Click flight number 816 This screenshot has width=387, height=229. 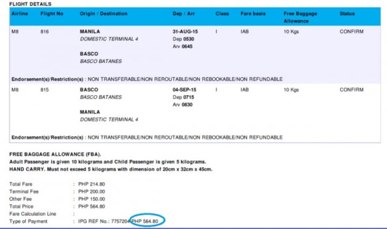pos(45,31)
